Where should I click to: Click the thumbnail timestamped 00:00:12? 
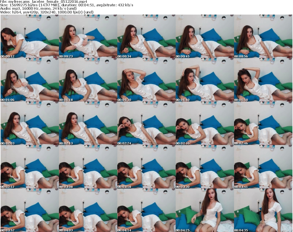29,37
